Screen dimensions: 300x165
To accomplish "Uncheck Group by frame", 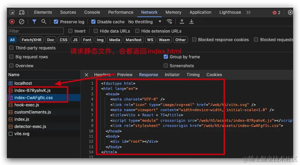I will 166,57.
